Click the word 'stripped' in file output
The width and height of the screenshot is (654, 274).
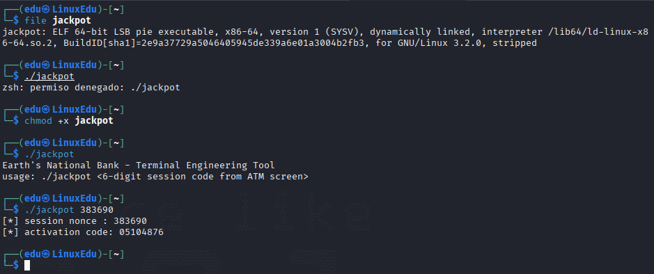pyautogui.click(x=515, y=43)
